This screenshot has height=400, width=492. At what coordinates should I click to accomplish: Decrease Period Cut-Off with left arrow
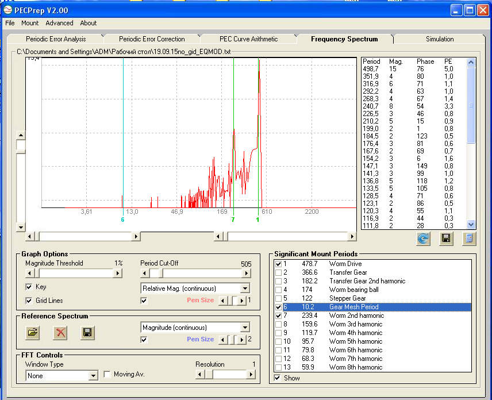144,273
